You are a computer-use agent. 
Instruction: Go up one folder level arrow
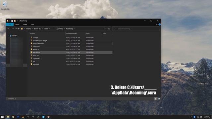19,29
